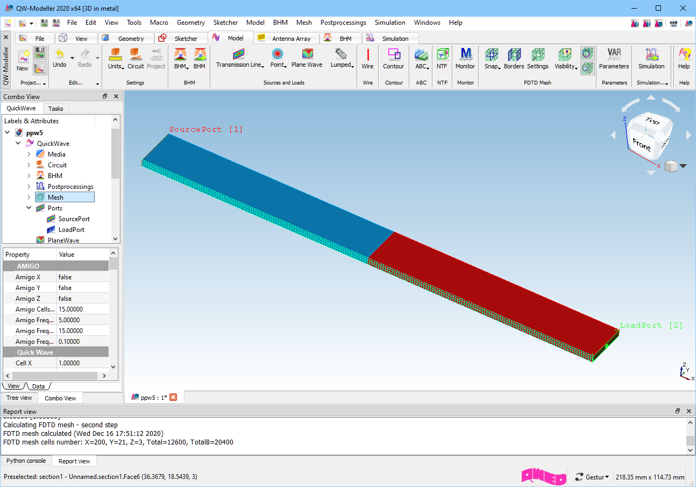Click the 218.35 mm x 114.73 mm dimensions
Image resolution: width=696 pixels, height=487 pixels.
tap(650, 477)
